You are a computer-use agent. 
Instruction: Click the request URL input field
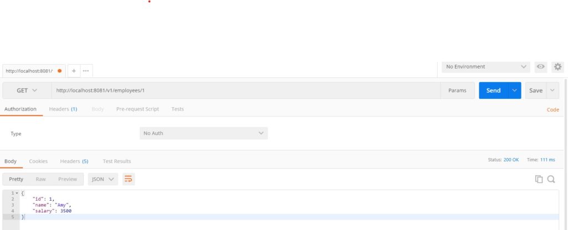(244, 91)
